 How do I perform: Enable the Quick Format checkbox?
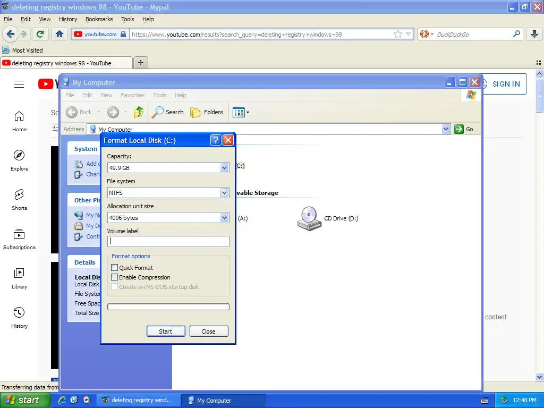point(115,268)
